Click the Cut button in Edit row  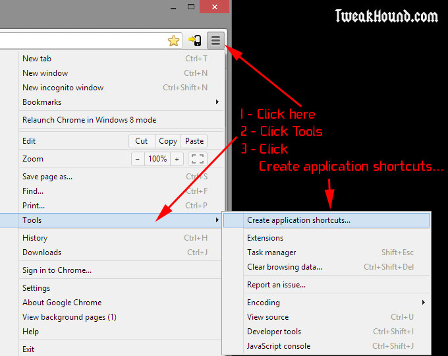[x=142, y=141]
